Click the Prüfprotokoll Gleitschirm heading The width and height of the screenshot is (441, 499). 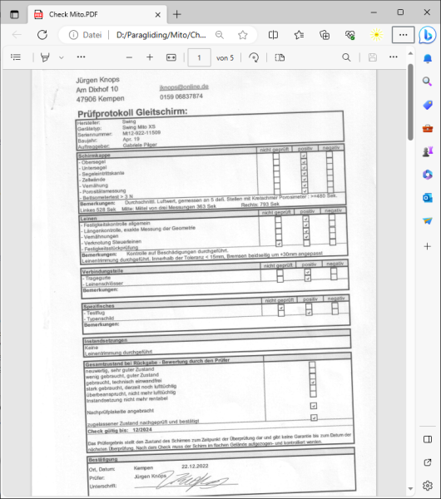click(x=132, y=112)
